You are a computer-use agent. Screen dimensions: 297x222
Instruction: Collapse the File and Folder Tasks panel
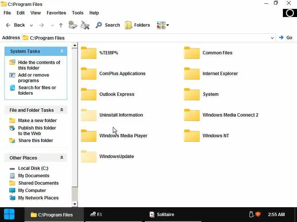point(62,110)
